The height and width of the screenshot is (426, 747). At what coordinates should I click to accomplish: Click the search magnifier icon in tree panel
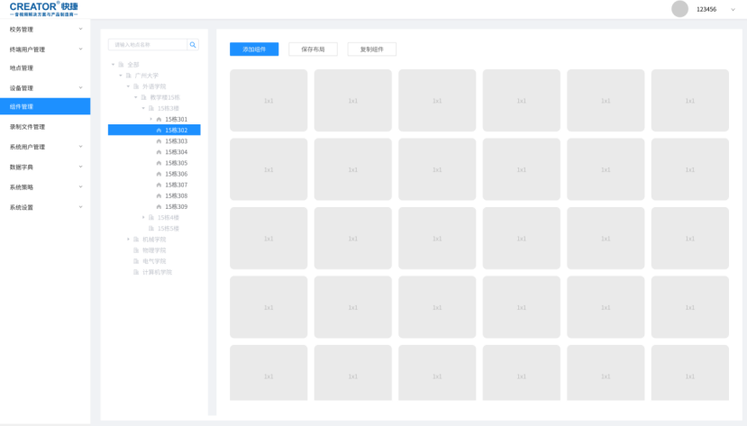point(193,45)
